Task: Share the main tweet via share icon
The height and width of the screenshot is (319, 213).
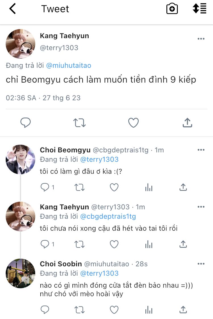Action: tap(187, 123)
